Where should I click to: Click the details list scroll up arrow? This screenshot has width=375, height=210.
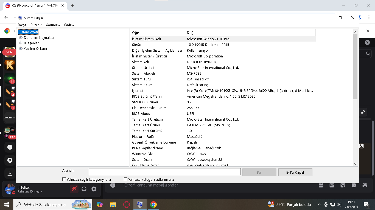coord(356,32)
